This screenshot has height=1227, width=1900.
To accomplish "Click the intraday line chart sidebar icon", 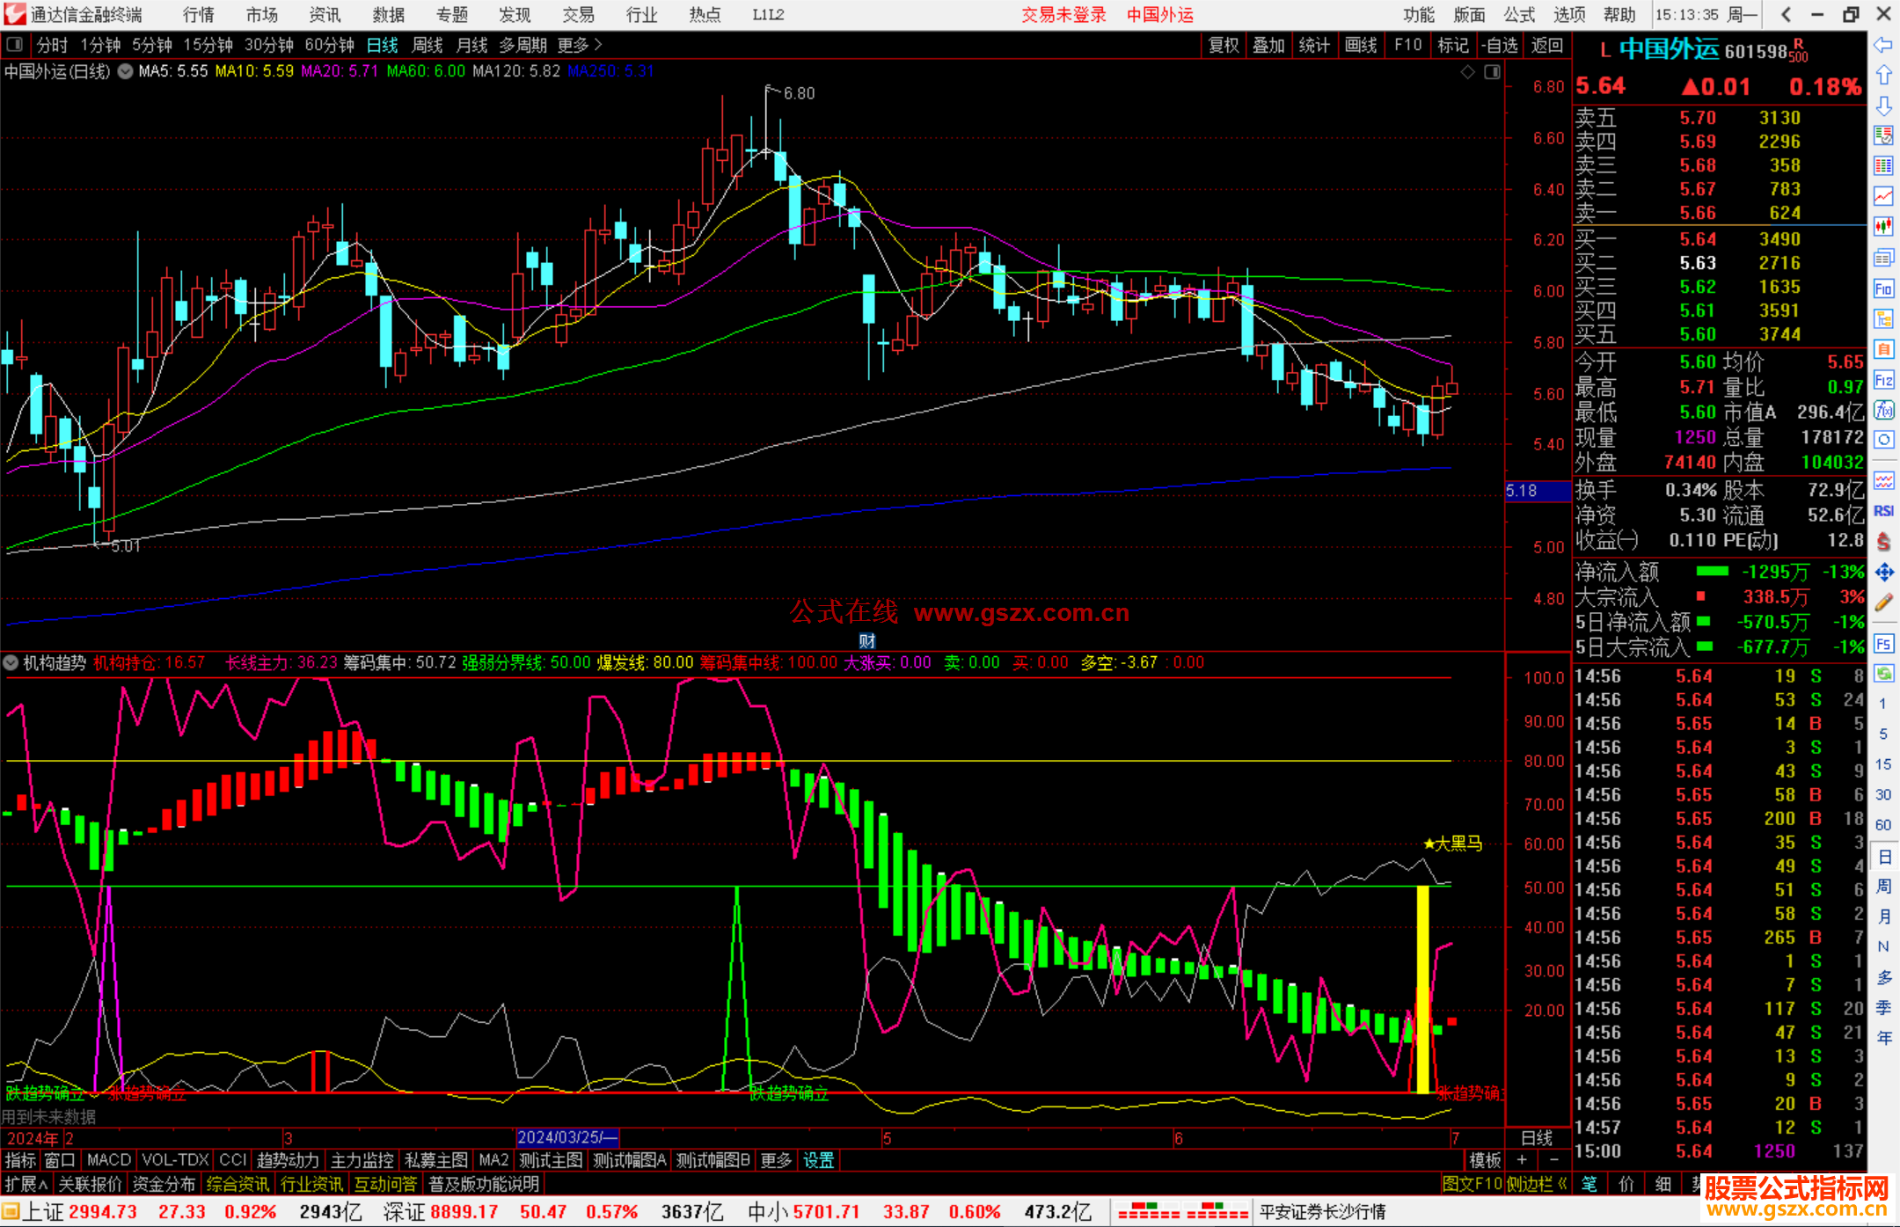I will coord(1883,196).
